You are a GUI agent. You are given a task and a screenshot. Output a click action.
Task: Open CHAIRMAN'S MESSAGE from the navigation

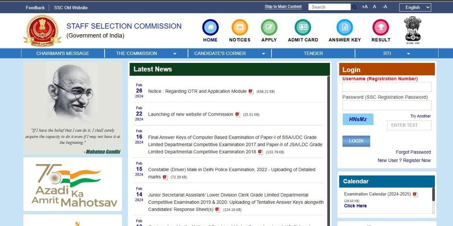point(63,53)
